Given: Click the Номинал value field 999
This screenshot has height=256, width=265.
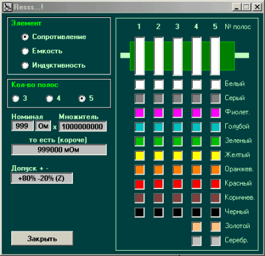Looking at the screenshot, I should pyautogui.click(x=23, y=126).
